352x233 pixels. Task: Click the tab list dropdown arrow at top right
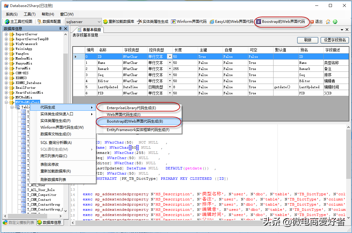pyautogui.click(x=342, y=30)
